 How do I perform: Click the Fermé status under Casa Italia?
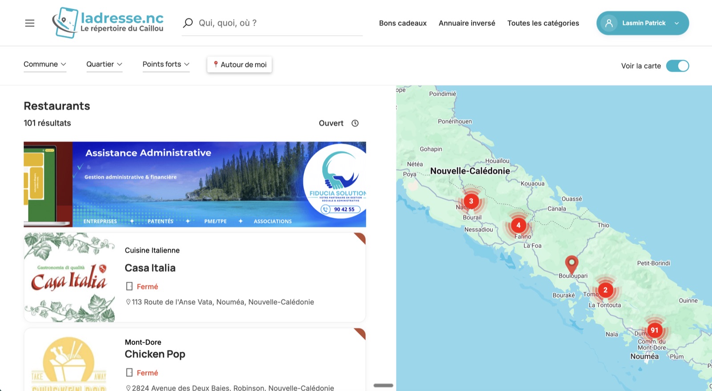coord(147,286)
